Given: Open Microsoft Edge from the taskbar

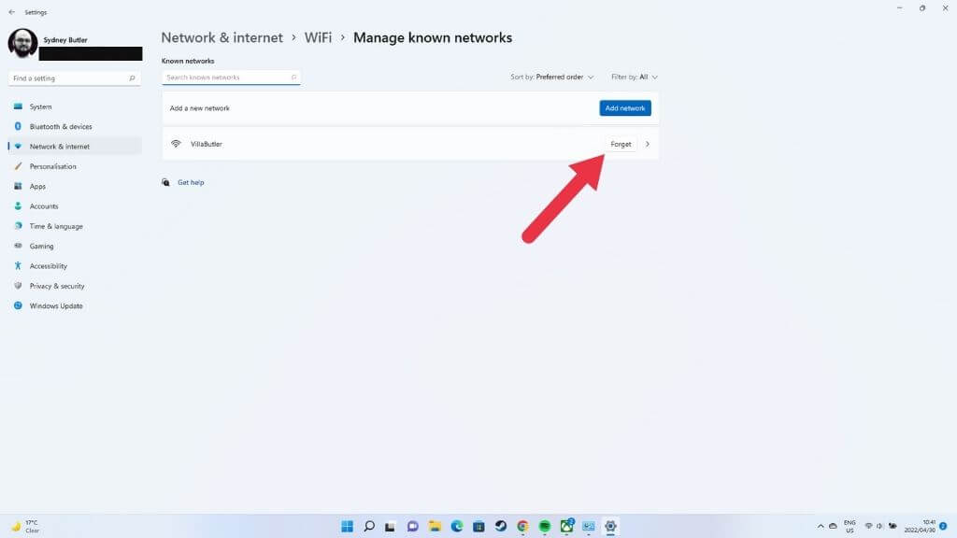Looking at the screenshot, I should click(456, 526).
